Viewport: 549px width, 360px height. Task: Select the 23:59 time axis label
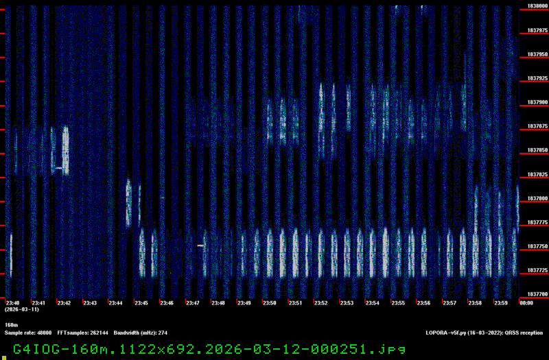pyautogui.click(x=501, y=303)
